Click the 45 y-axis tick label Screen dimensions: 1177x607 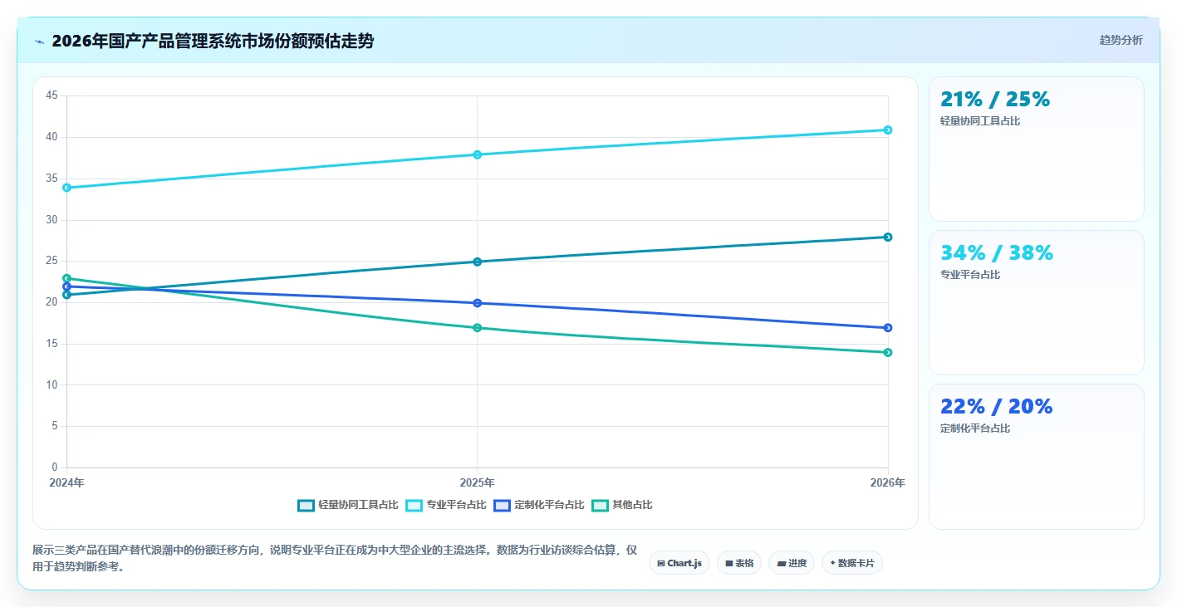click(x=51, y=95)
